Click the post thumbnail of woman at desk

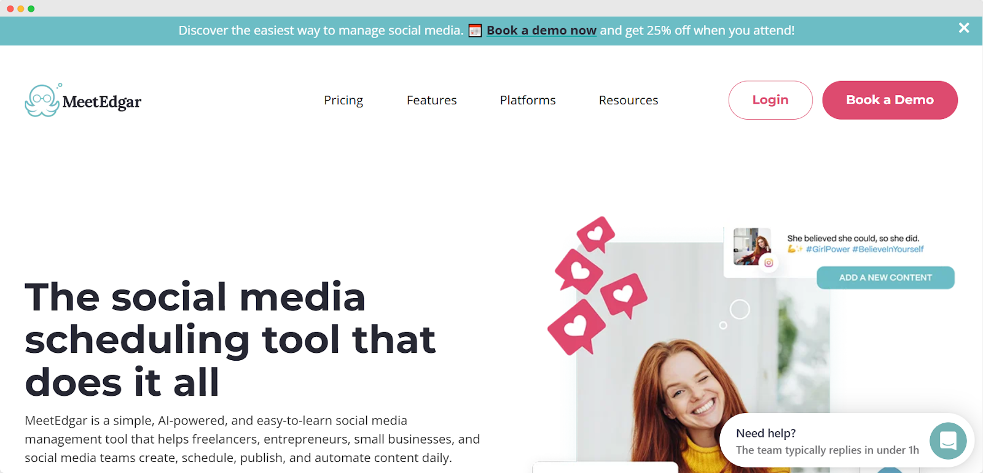(752, 247)
